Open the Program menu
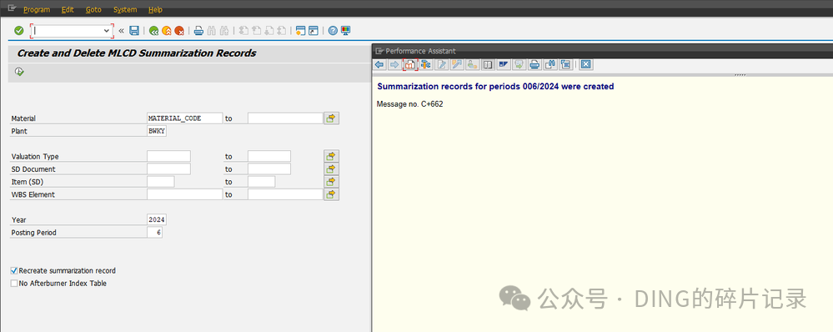The width and height of the screenshot is (833, 332). [x=37, y=9]
